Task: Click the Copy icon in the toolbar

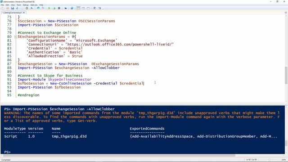Action: click(22, 8)
